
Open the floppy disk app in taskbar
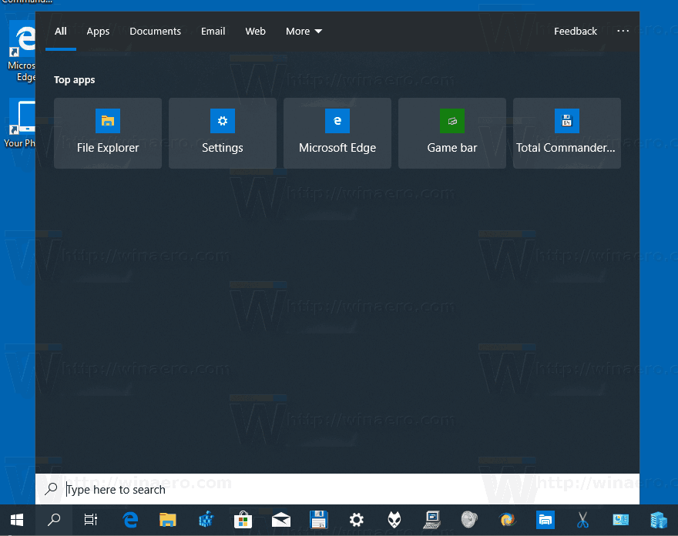(x=319, y=520)
